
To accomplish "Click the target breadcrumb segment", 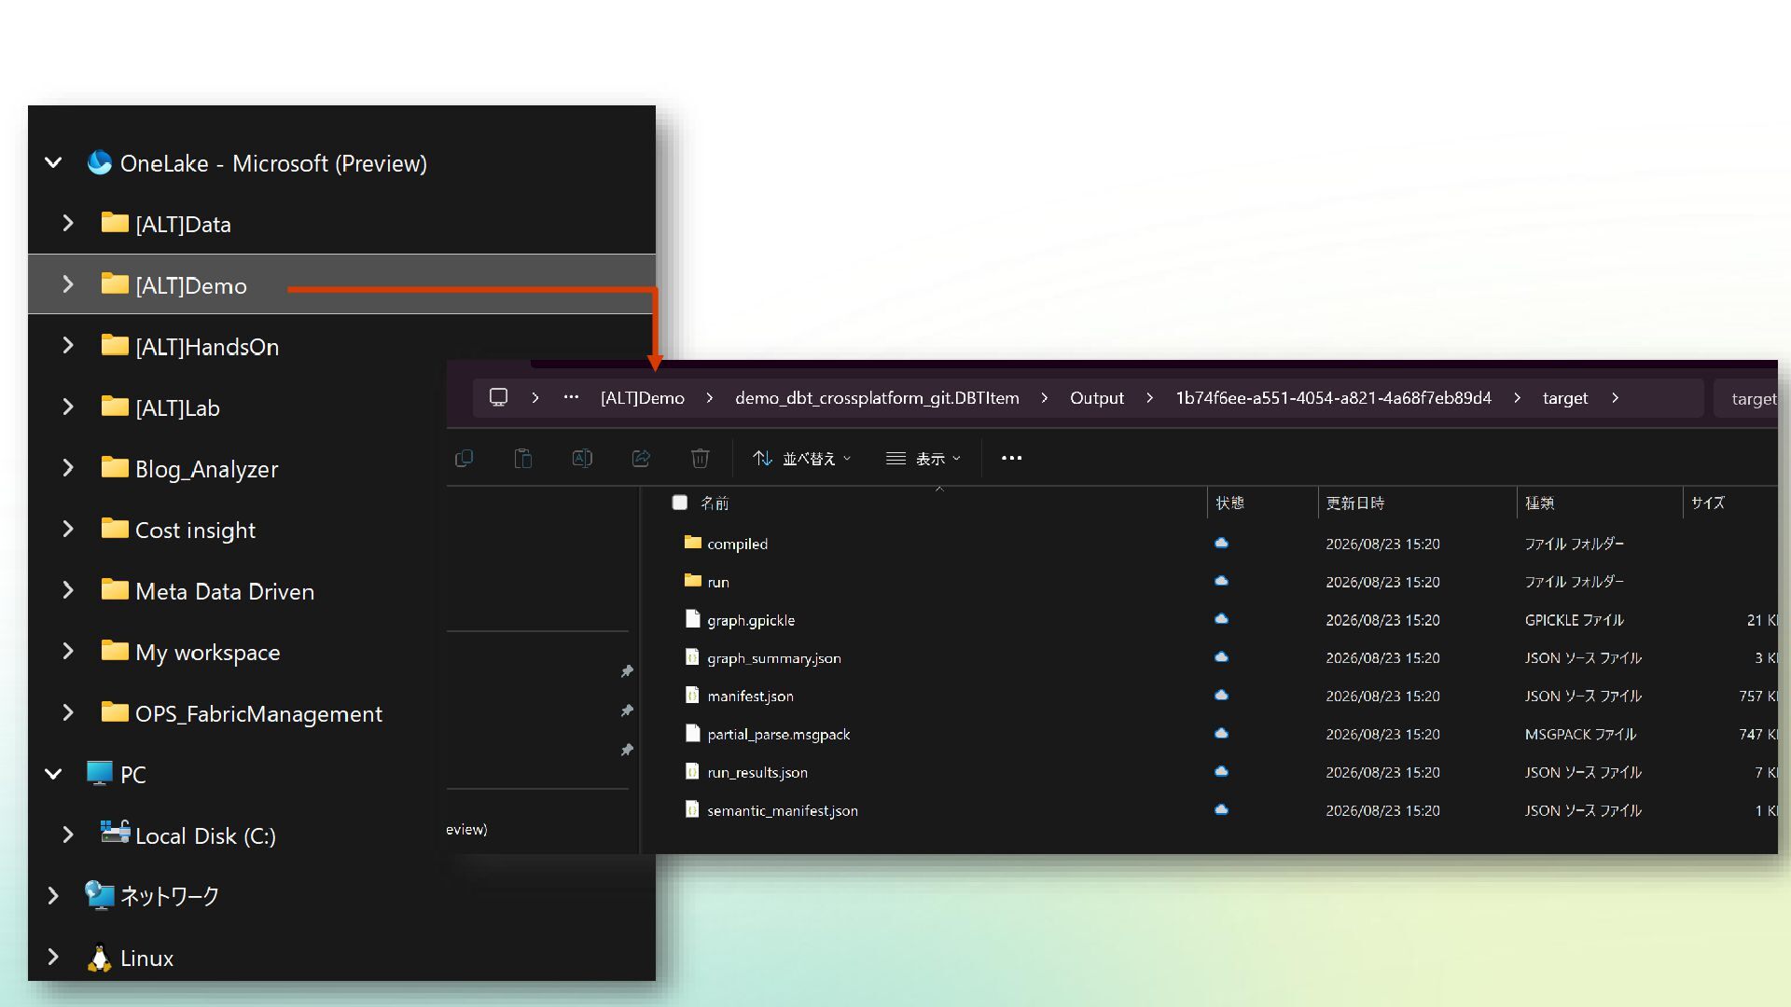I will pyautogui.click(x=1565, y=398).
